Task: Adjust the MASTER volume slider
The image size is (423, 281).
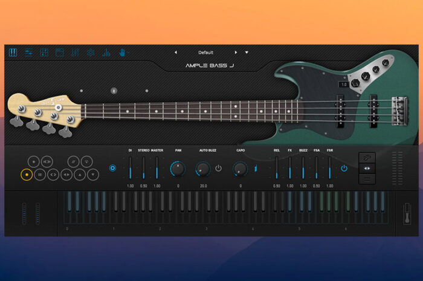Action: tap(157, 168)
